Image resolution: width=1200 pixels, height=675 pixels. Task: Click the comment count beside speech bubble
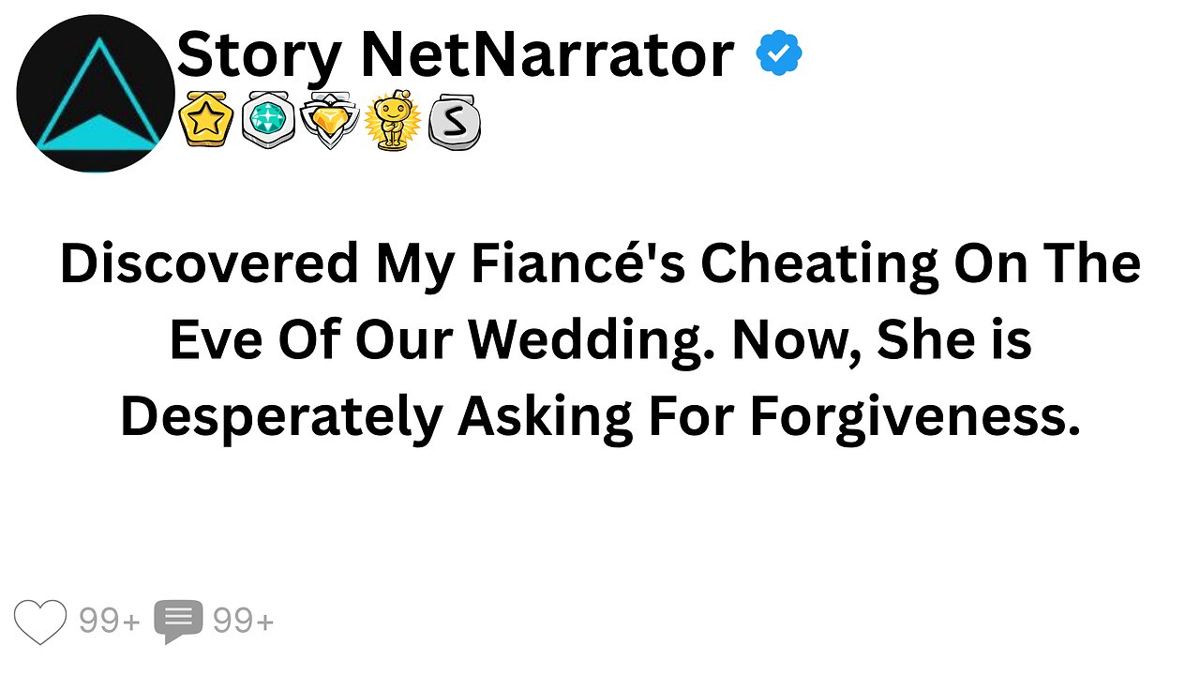point(244,621)
